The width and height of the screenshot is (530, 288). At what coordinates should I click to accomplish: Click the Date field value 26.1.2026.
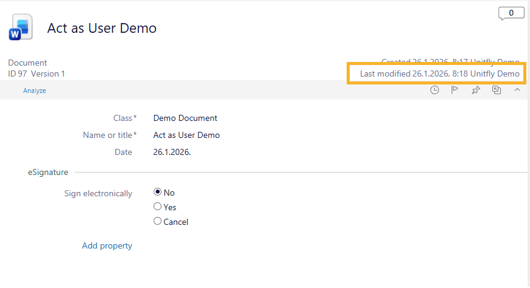pyautogui.click(x=172, y=152)
